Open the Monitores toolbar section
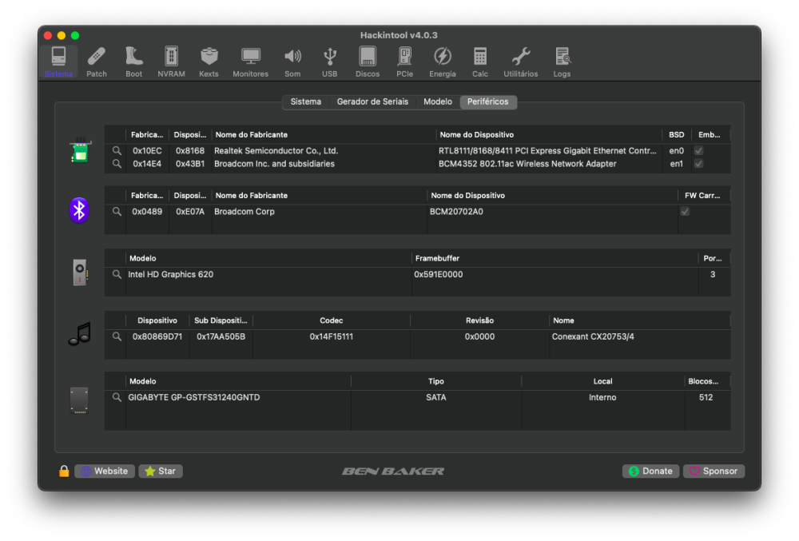799x541 pixels. coord(250,62)
